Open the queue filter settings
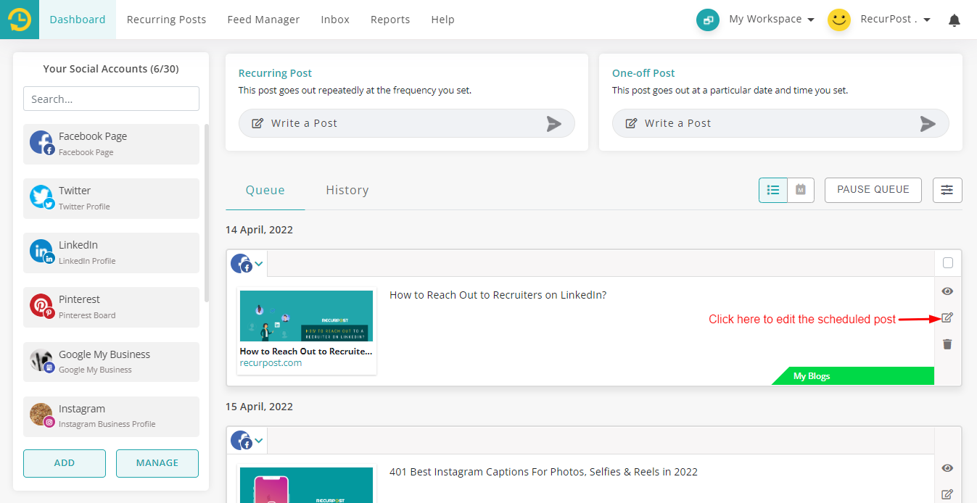This screenshot has width=977, height=503. 947,190
